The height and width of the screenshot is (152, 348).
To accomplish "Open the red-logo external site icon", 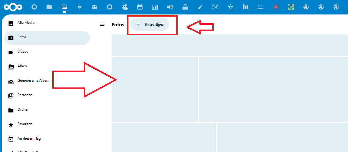I will (x=275, y=7).
